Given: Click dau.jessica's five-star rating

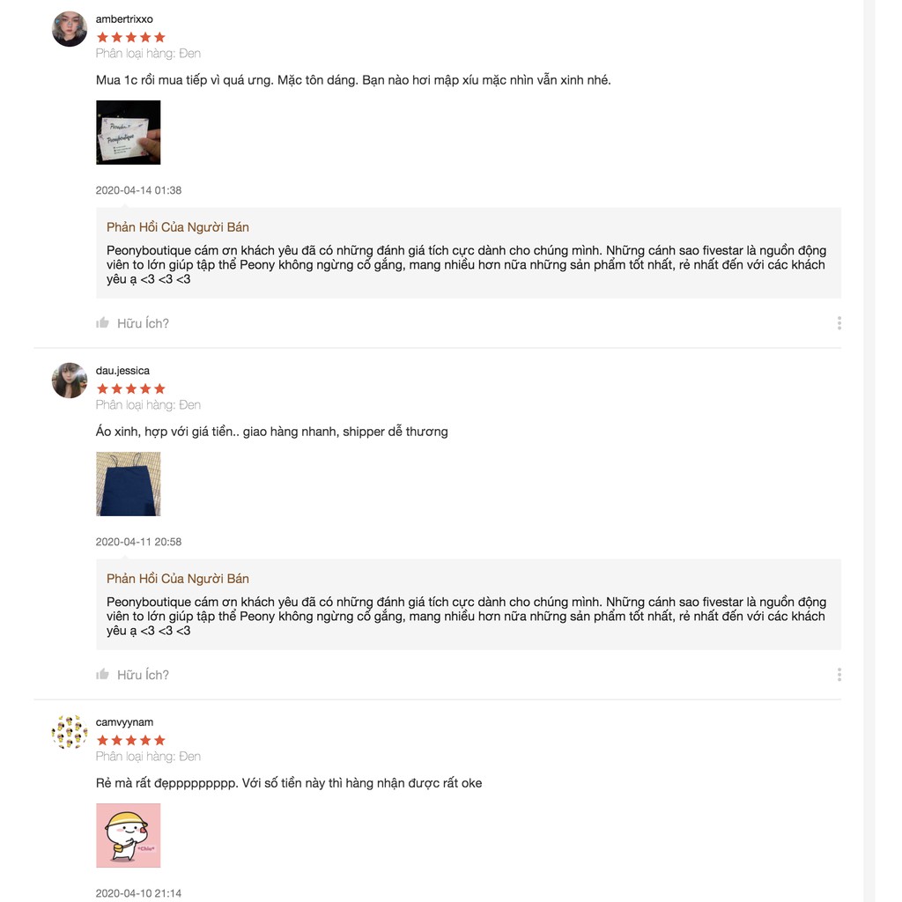Looking at the screenshot, I should point(130,388).
